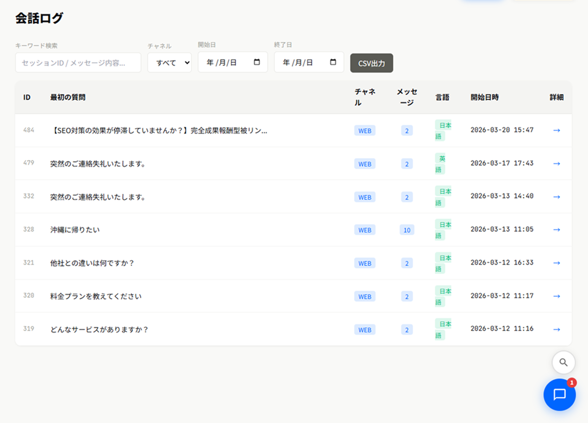Open details arrow for session 332
This screenshot has width=588, height=423.
(557, 197)
